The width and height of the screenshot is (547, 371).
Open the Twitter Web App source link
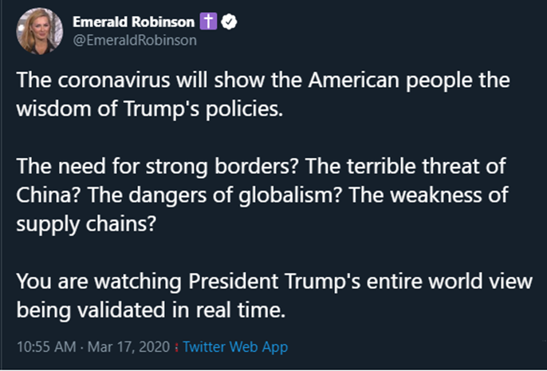coord(235,347)
